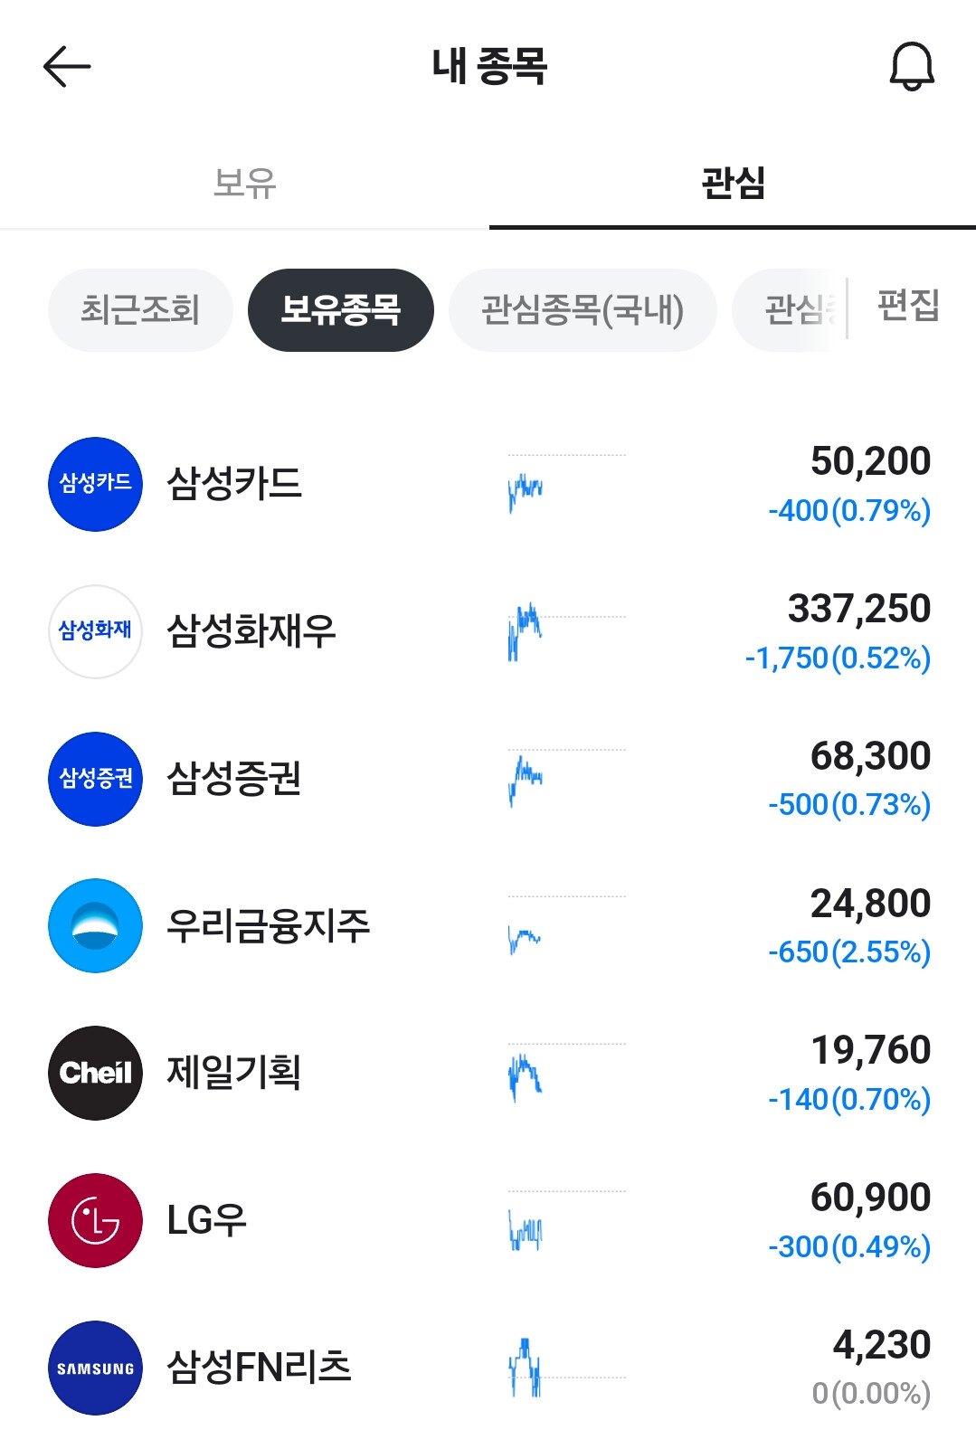Tap the LG logo icon
This screenshot has width=976, height=1430.
point(95,1220)
